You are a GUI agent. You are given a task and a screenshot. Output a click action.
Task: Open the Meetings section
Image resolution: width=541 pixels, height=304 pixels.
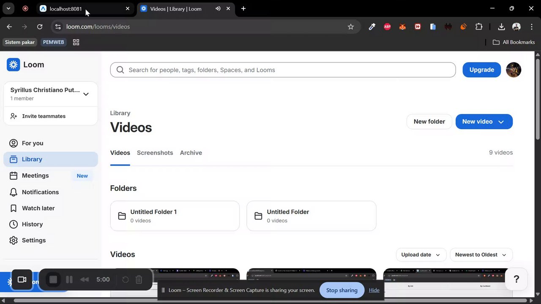point(51,176)
